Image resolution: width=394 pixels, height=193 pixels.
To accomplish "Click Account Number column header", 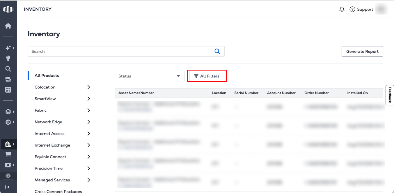I will pos(281,93).
